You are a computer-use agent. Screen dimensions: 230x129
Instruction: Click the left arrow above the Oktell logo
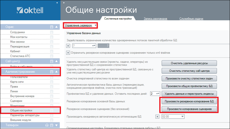57,3
